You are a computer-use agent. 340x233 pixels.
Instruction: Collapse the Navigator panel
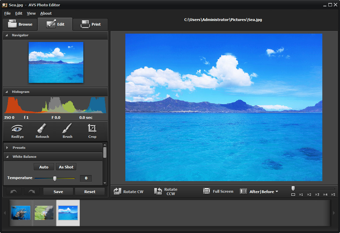[x=7, y=35]
